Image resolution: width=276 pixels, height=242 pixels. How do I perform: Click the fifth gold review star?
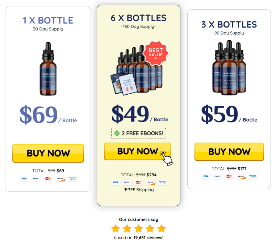162,229
